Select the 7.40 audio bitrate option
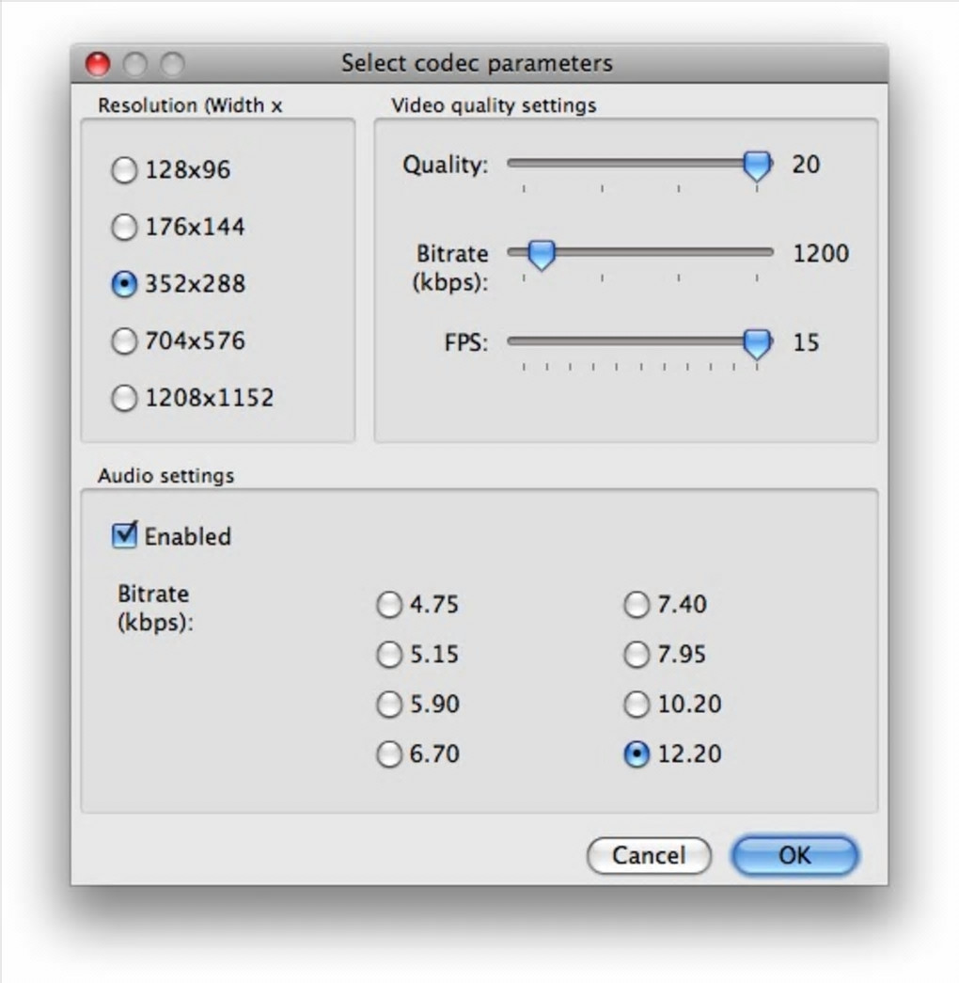Screen dimensions: 959x983 coord(637,605)
